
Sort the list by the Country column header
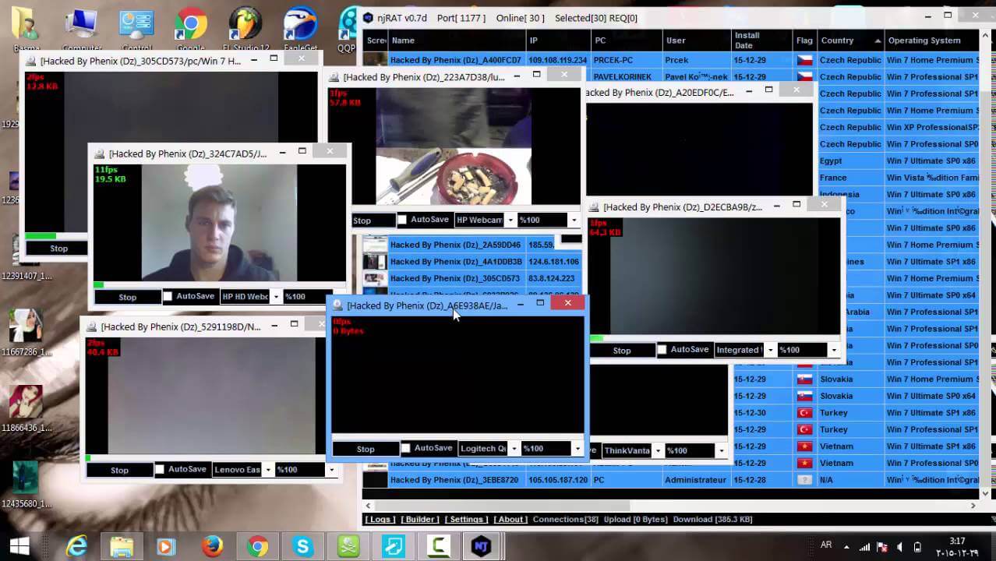coord(849,41)
